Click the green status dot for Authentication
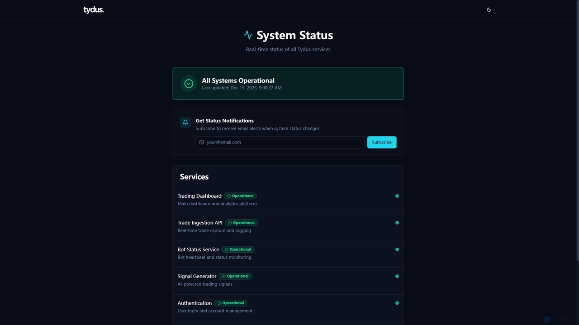Screen dimensions: 579x325 [397, 303]
